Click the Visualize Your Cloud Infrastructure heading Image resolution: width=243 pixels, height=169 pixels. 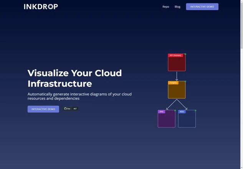click(75, 78)
